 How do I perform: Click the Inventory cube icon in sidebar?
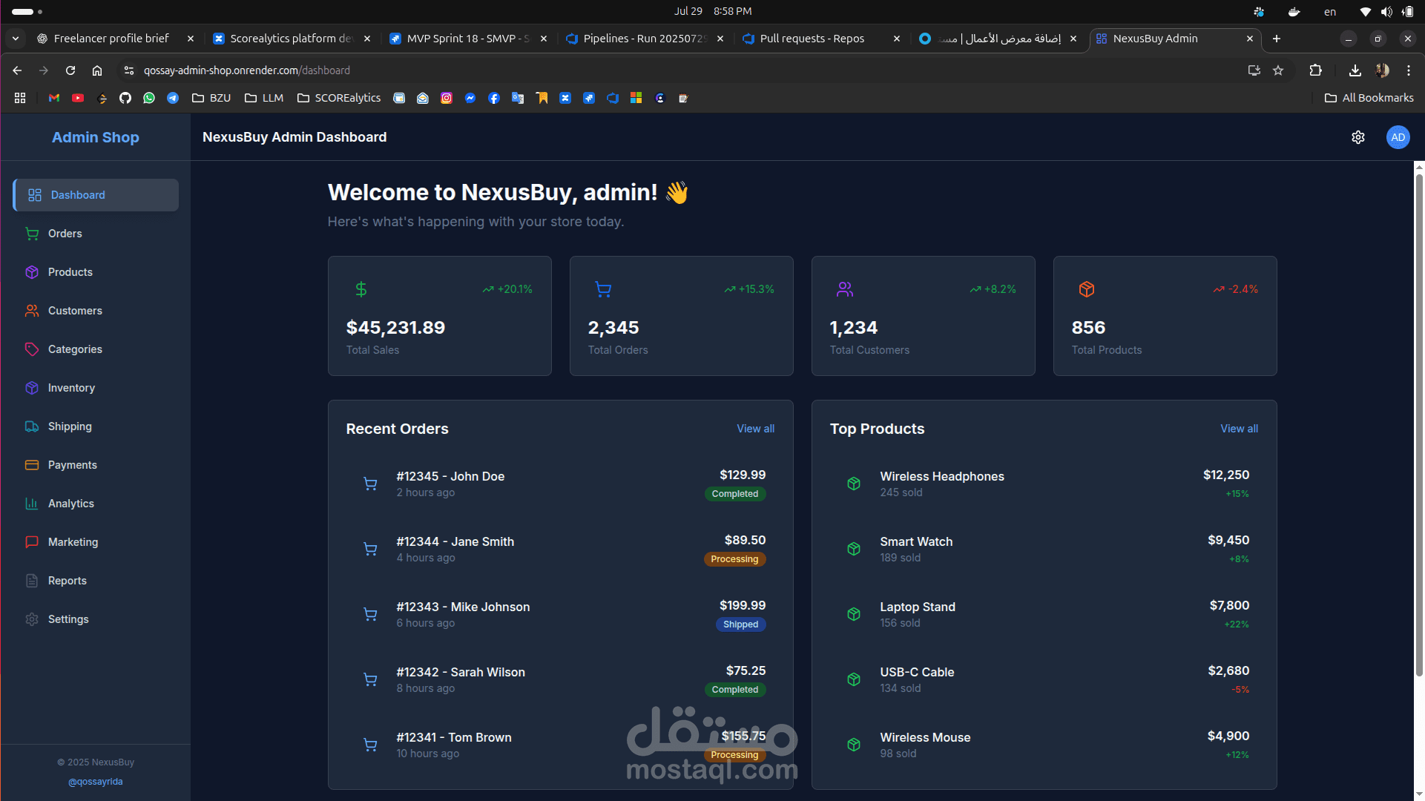[32, 388]
